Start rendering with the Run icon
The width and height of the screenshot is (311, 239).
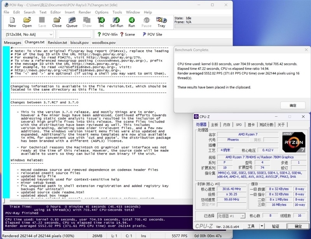[x=132, y=22]
